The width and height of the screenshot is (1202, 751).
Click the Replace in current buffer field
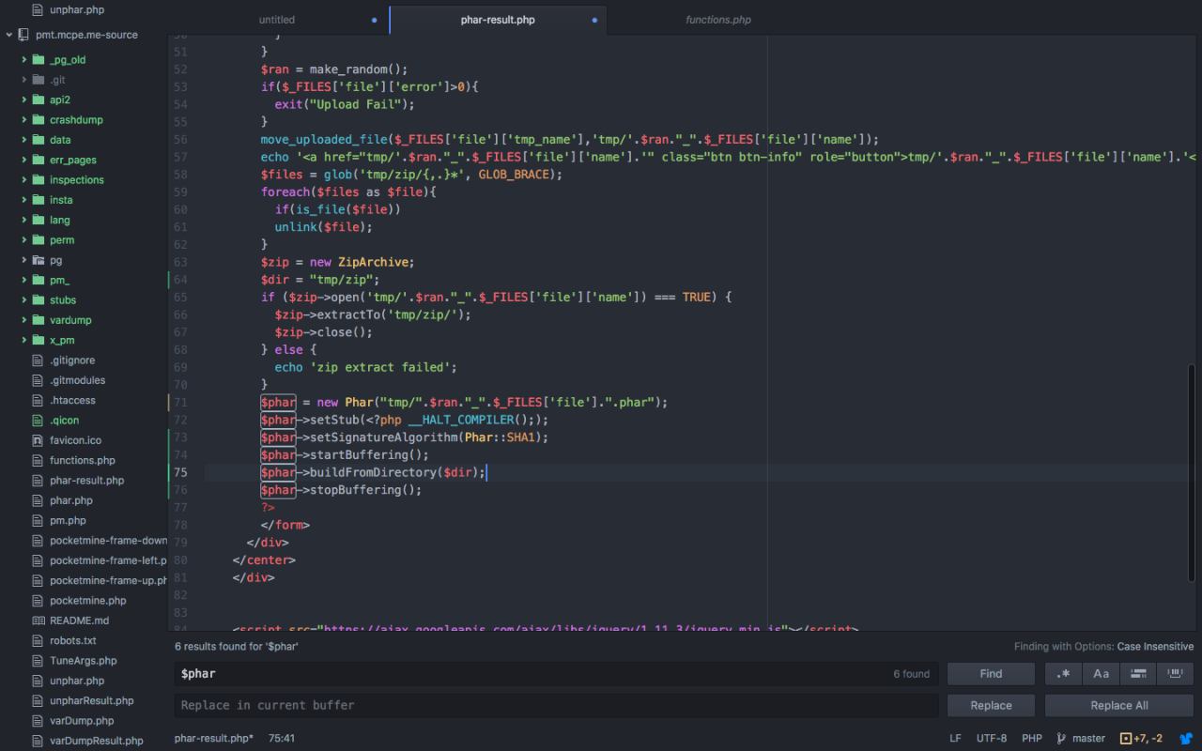point(556,705)
